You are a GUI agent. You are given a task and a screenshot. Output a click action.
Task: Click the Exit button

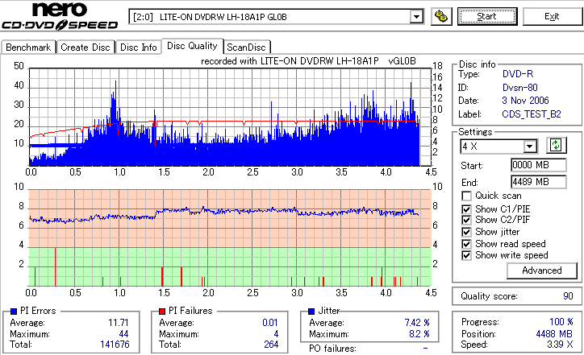(552, 17)
